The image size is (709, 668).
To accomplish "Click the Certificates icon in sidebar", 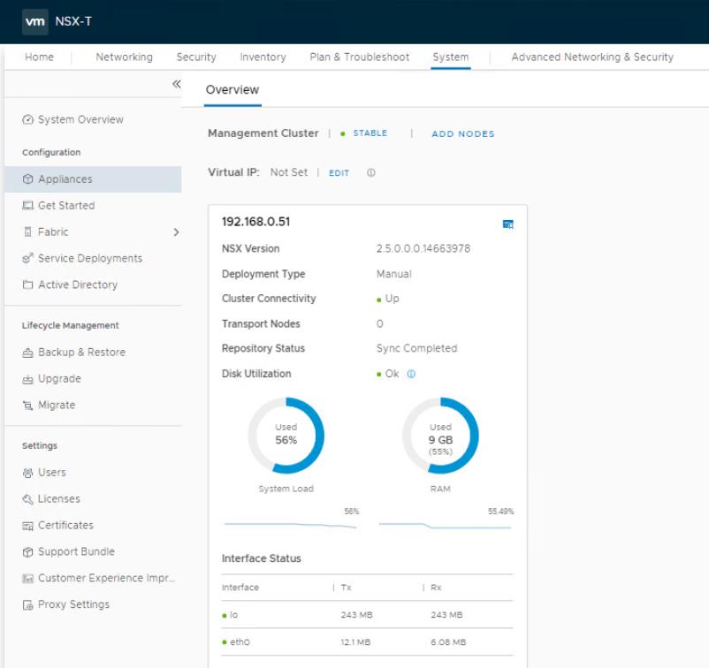I will pos(27,526).
